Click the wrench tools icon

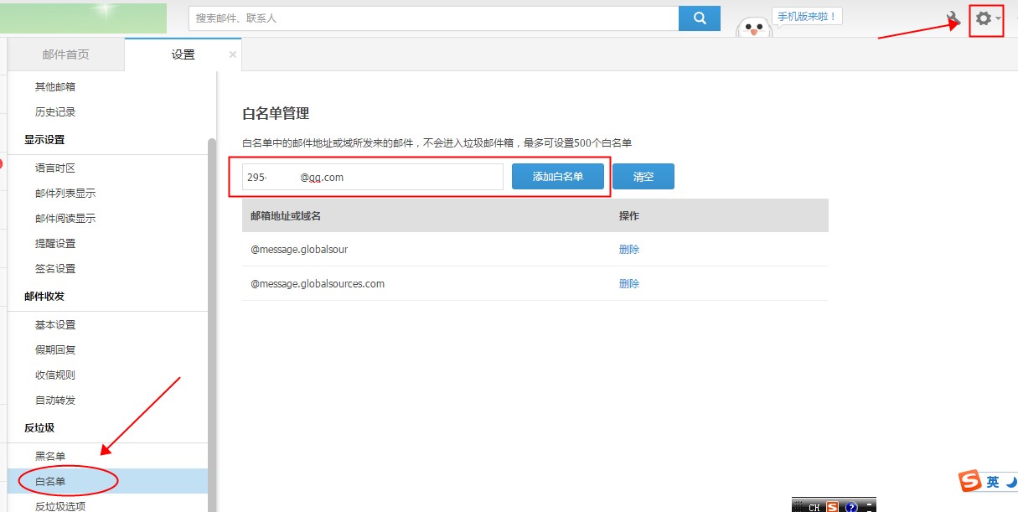click(x=953, y=18)
